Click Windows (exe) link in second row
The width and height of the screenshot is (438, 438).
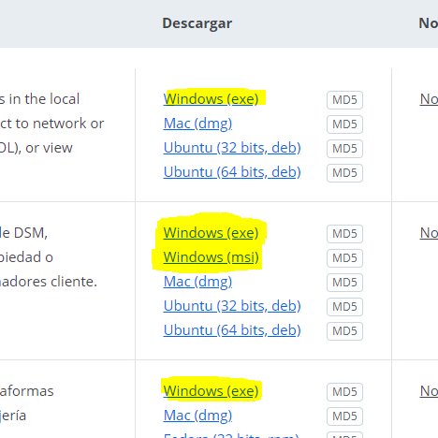tap(211, 233)
